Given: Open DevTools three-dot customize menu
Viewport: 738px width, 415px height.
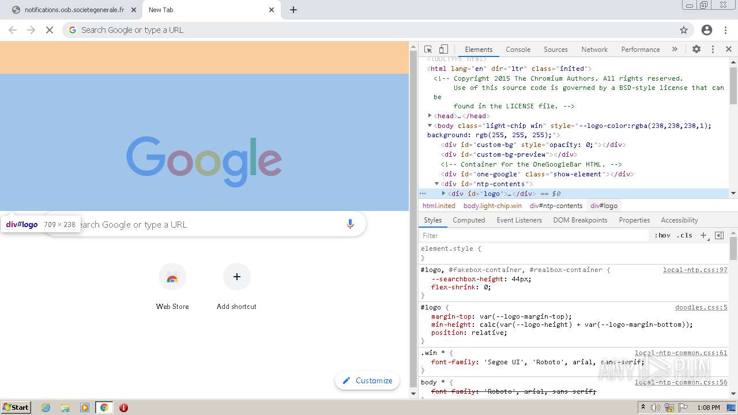Looking at the screenshot, I should point(713,50).
